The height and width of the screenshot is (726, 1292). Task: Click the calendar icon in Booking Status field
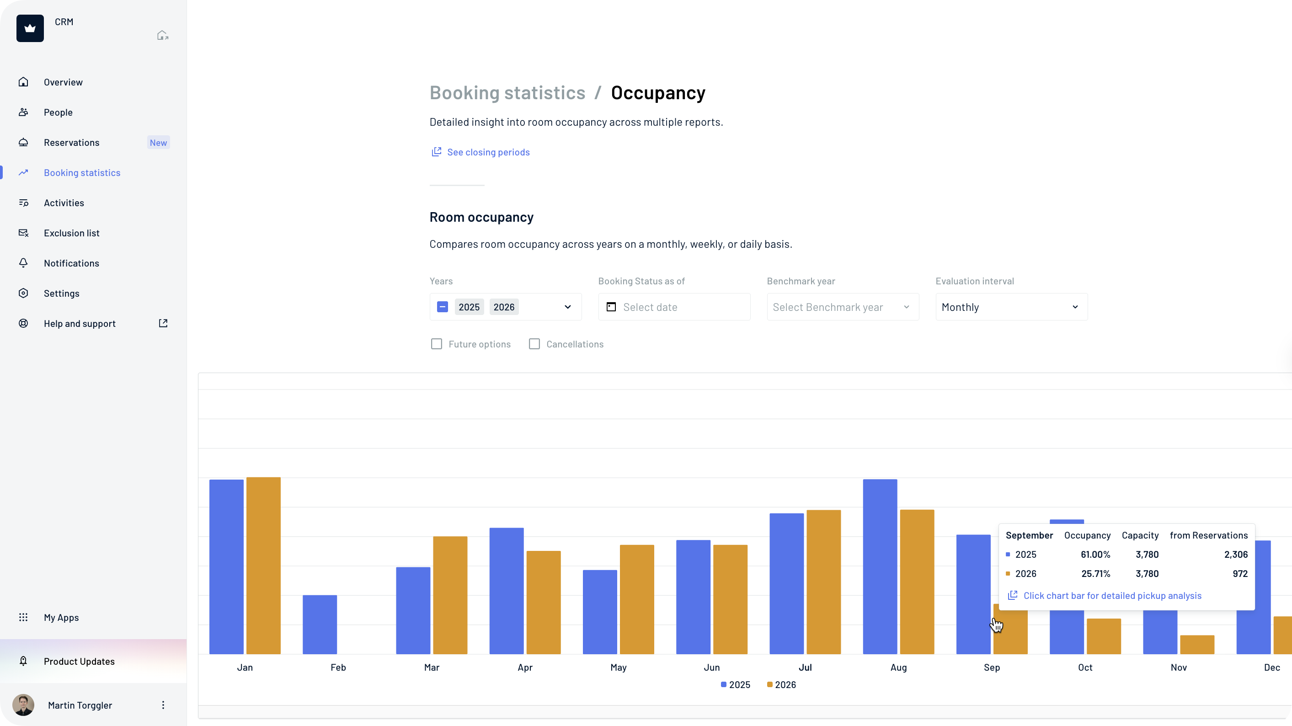click(611, 307)
